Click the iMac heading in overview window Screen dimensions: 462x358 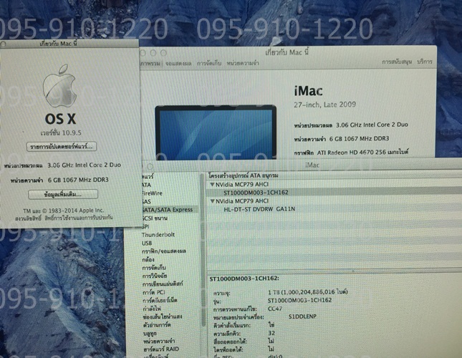tap(308, 91)
